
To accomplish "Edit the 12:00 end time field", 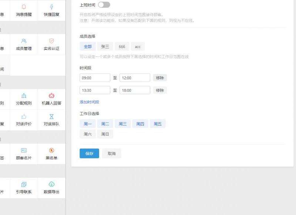I will pyautogui.click(x=135, y=78).
